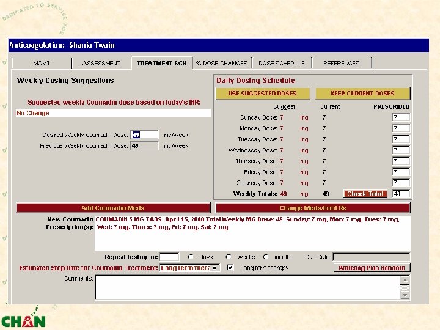Click Change Meds/Print Rx button
Viewport: 440px width, 330px height.
coord(313,208)
